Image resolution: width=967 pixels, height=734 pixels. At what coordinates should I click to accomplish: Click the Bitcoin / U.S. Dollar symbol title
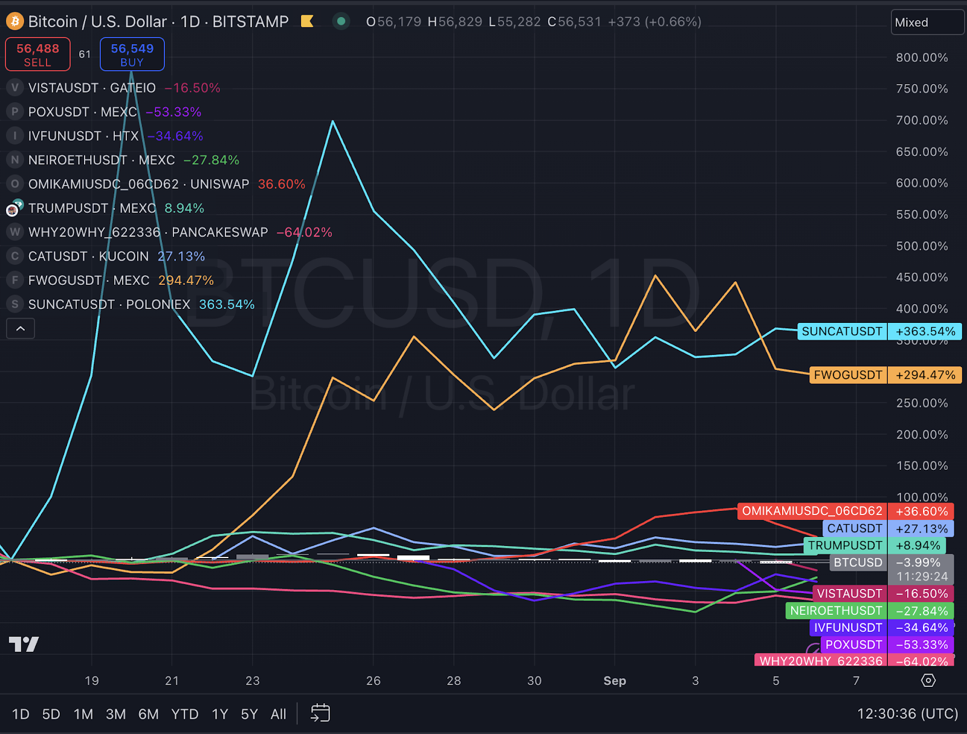[97, 22]
